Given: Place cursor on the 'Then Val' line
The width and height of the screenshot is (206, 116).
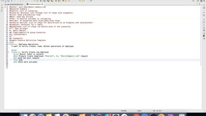Looking at the screenshot, I should pos(18,60).
